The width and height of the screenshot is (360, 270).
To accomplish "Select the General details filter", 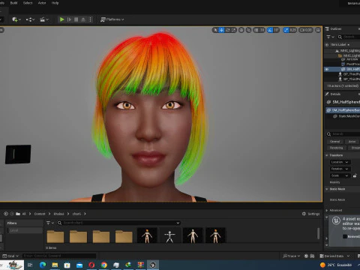I will click(334, 142).
